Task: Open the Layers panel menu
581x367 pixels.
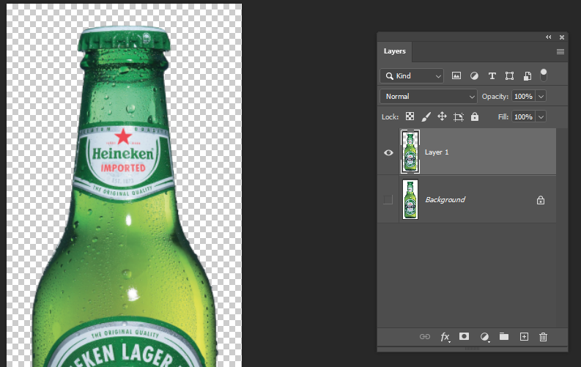Action: tap(560, 52)
